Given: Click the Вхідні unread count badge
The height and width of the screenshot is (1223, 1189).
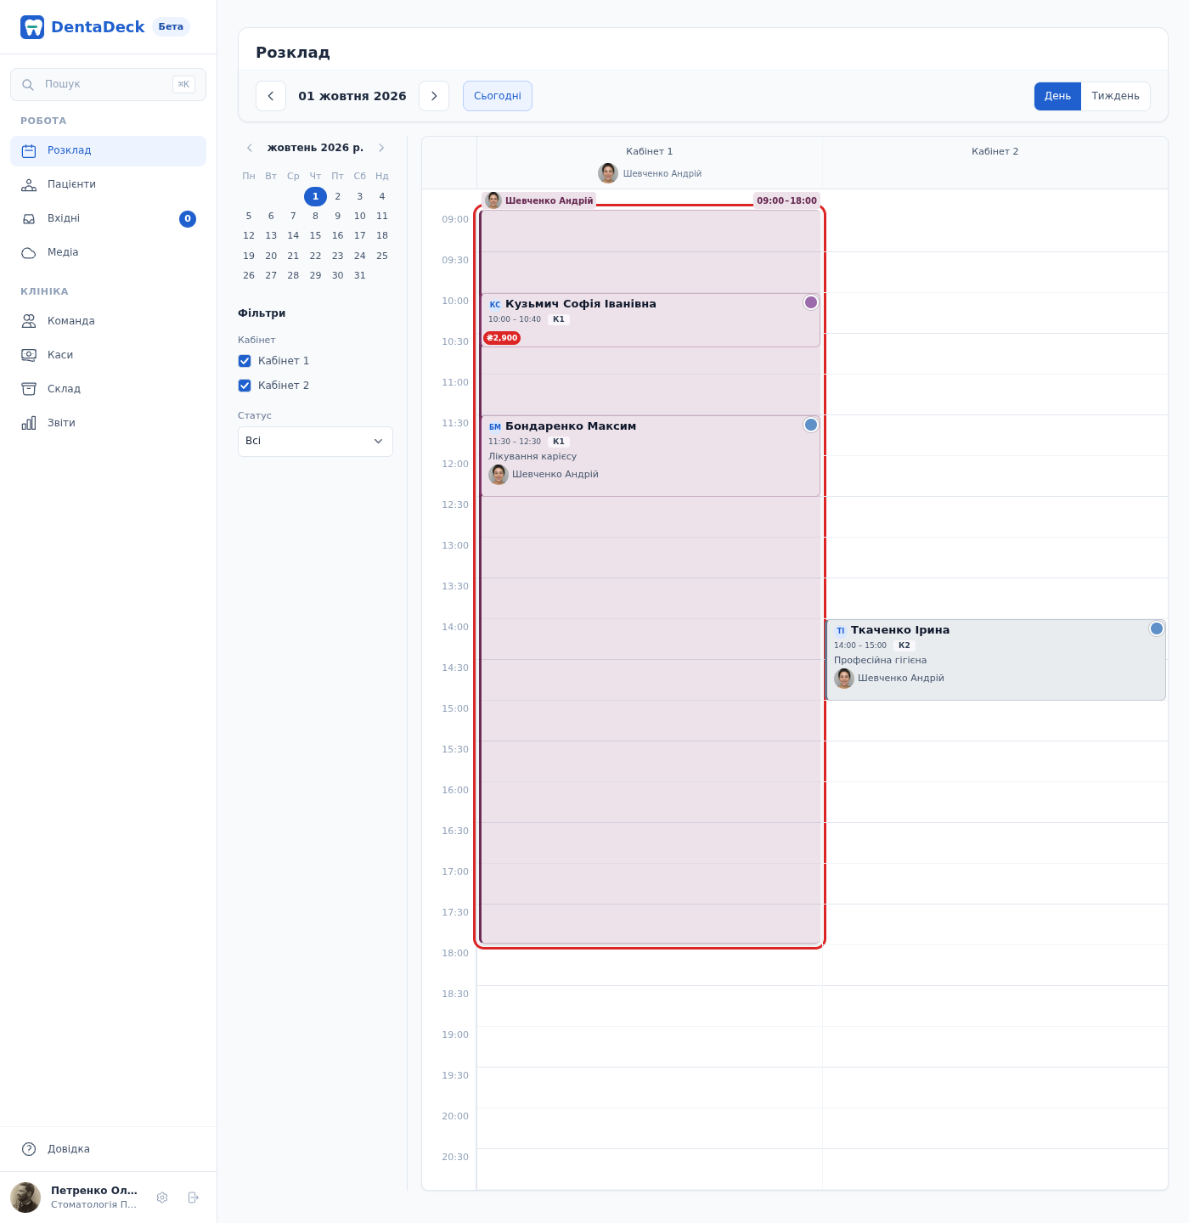Looking at the screenshot, I should coord(188,219).
